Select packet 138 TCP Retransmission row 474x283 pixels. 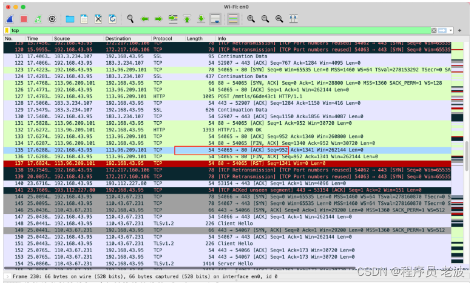pos(228,170)
